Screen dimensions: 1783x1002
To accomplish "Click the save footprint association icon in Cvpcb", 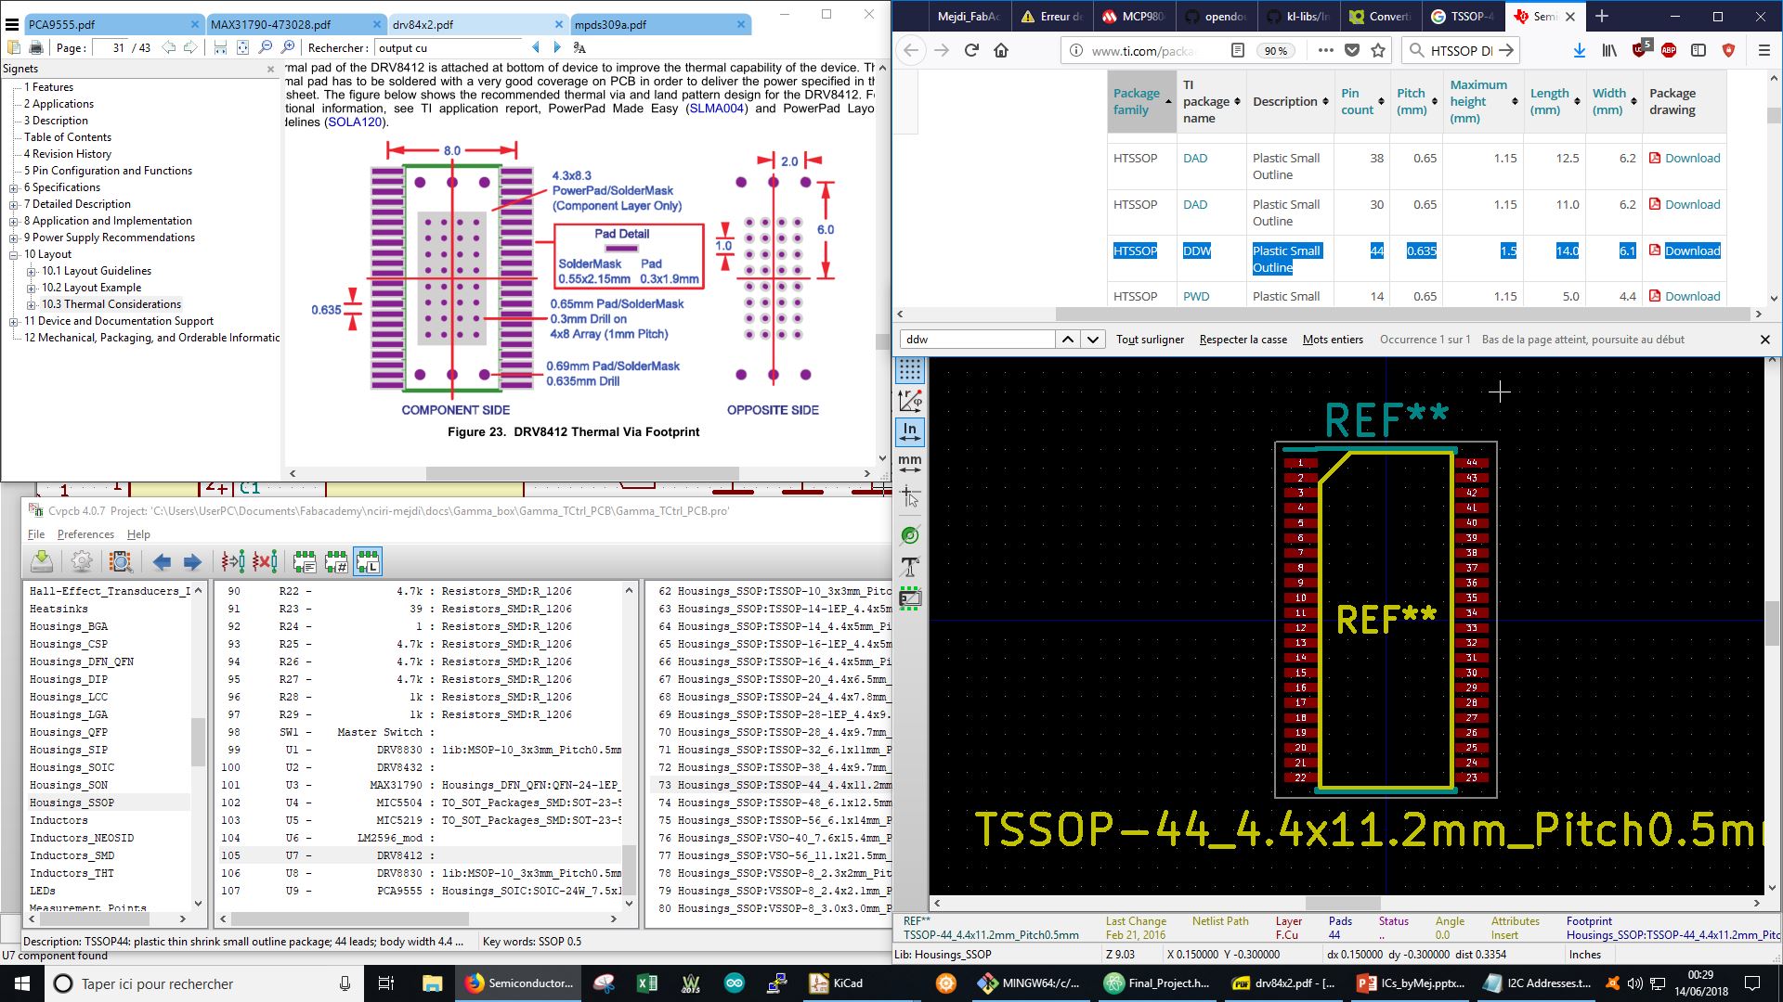I will click(42, 561).
